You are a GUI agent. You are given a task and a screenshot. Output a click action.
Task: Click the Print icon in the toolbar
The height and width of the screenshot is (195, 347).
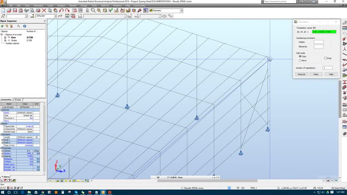[21, 11]
